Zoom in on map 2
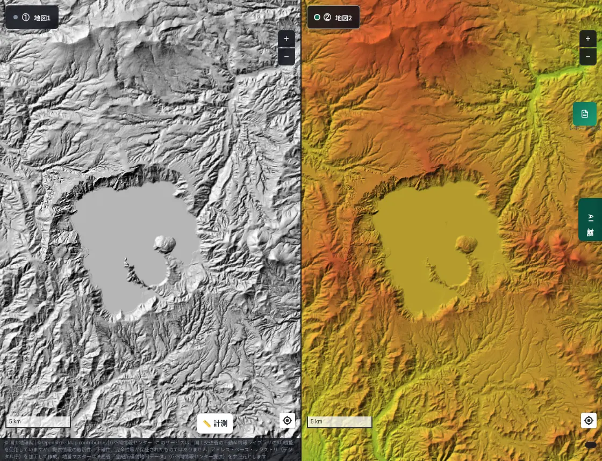 point(588,39)
